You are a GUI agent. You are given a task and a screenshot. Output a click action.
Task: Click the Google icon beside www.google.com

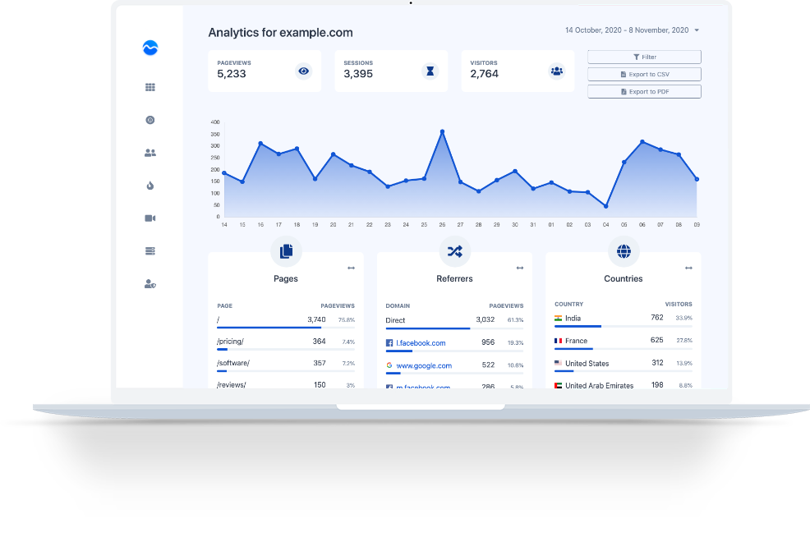[x=389, y=365]
